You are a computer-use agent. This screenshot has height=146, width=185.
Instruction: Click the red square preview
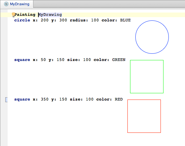(144, 116)
